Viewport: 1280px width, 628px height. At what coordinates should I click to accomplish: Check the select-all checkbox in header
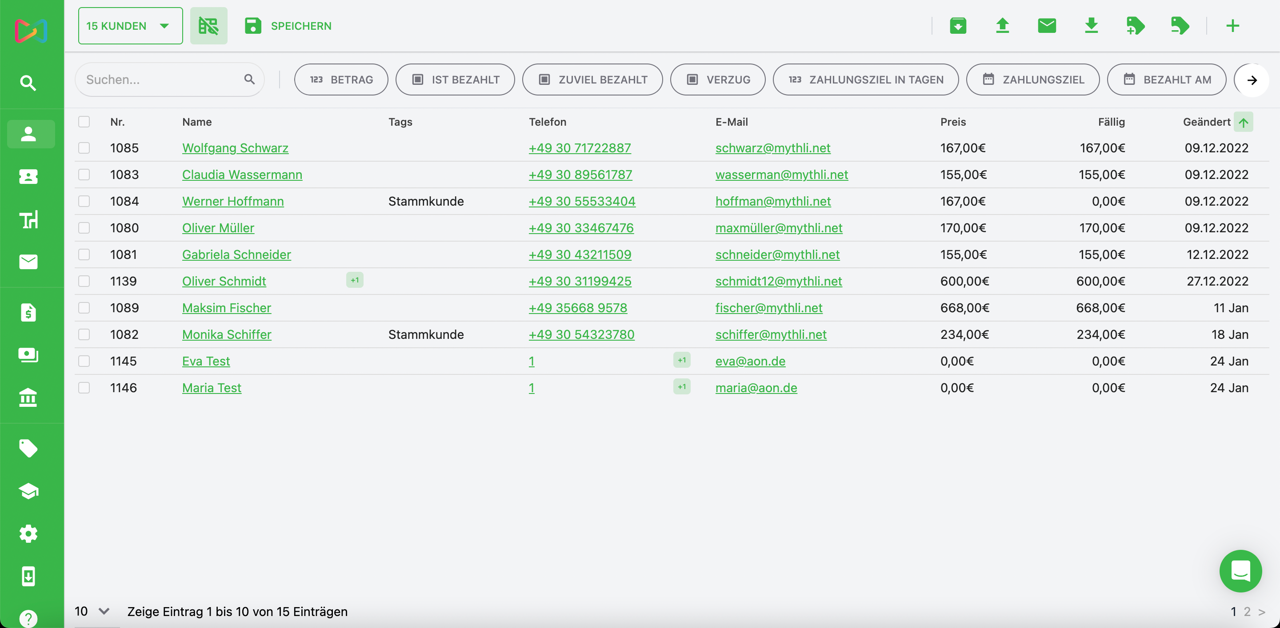click(x=84, y=122)
